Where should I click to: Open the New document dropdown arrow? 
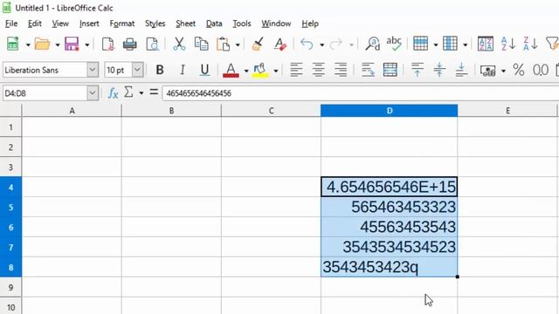tap(28, 44)
